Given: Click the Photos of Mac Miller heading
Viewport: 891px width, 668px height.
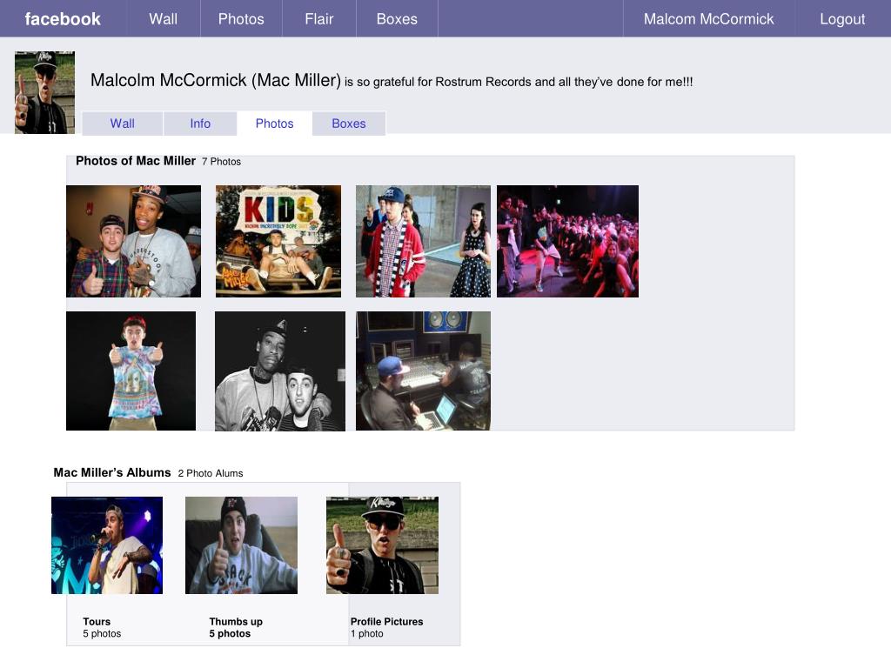Looking at the screenshot, I should pos(135,161).
